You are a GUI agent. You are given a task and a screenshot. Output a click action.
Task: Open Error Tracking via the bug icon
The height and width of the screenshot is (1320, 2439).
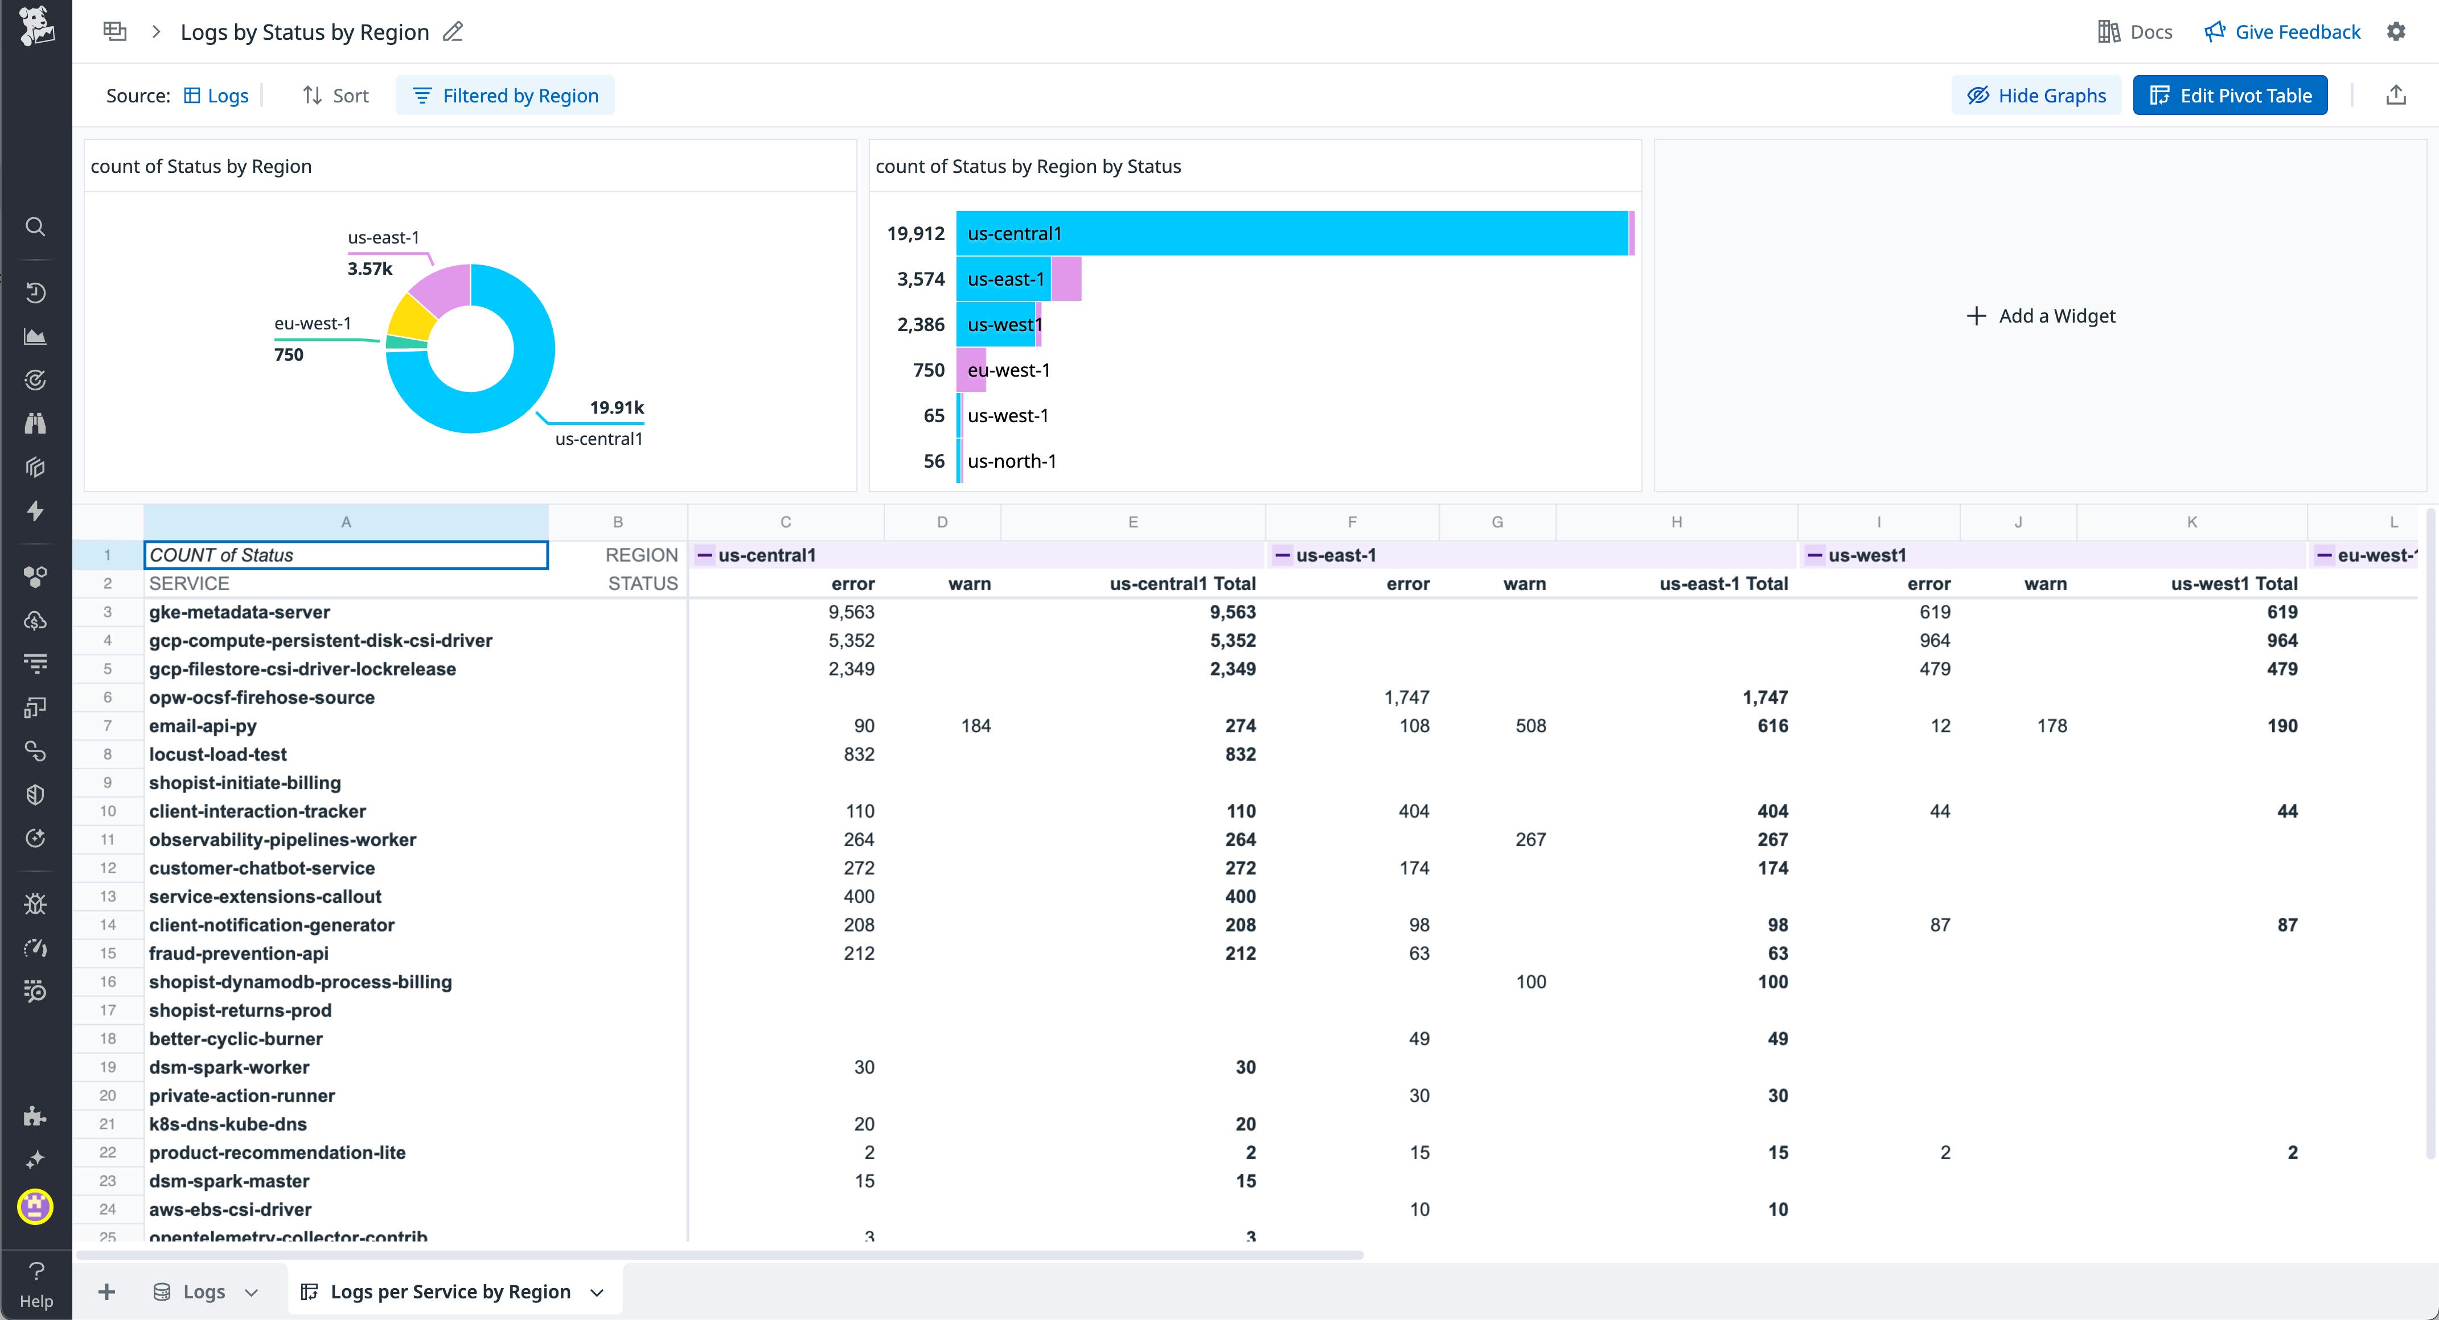click(x=35, y=904)
